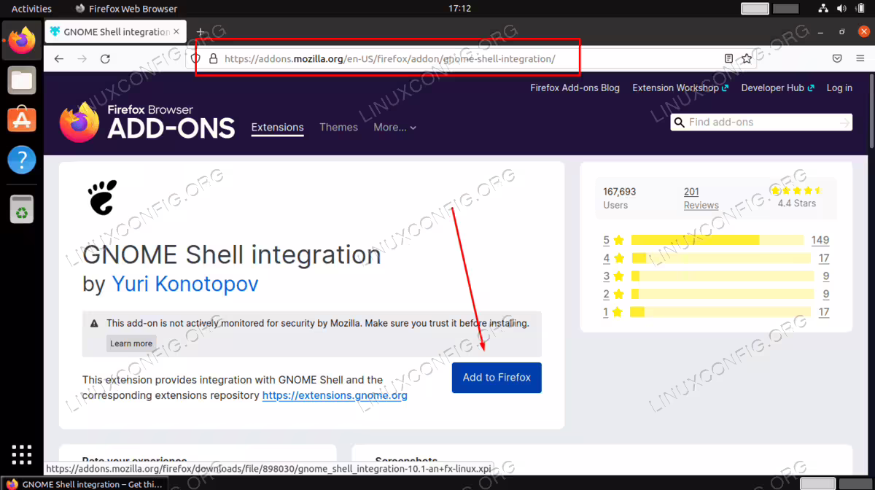Open the system power menu icon
The height and width of the screenshot is (490, 875).
pos(861,9)
